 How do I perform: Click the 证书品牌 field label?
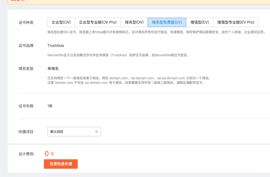[26, 46]
